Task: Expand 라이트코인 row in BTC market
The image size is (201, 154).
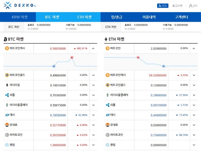Action: pos(93,135)
